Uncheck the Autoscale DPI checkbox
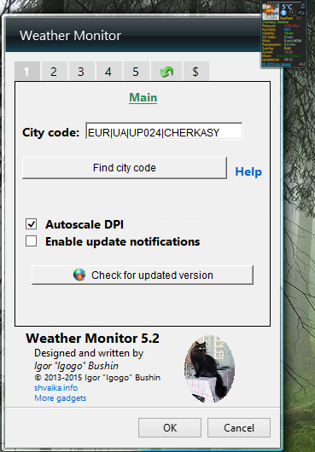 (31, 224)
